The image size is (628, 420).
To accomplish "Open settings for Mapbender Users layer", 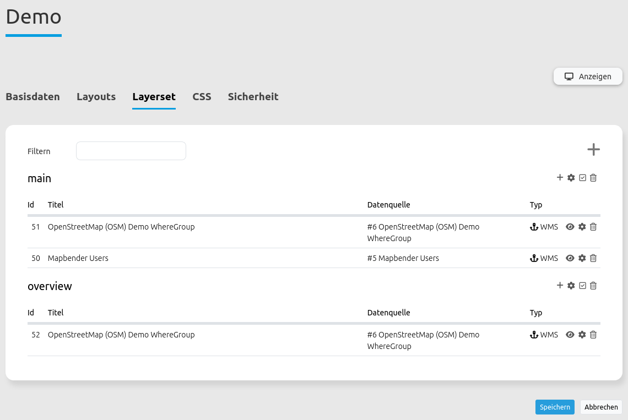I will [582, 258].
